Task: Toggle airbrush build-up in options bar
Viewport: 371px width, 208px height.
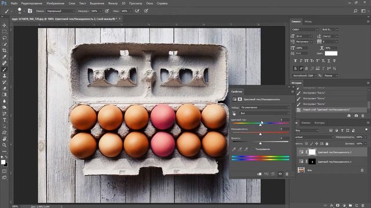Action: [x=137, y=11]
